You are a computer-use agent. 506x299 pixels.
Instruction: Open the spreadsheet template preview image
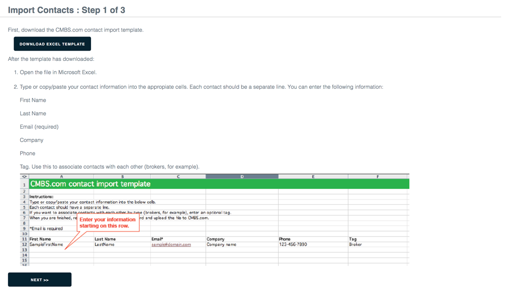click(215, 220)
